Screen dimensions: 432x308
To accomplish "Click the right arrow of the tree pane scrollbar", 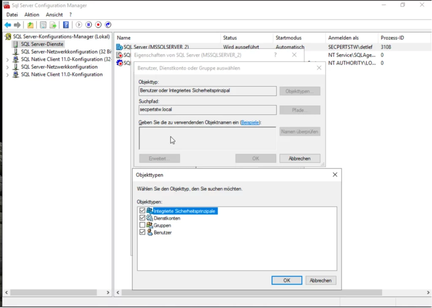I will coord(108,292).
